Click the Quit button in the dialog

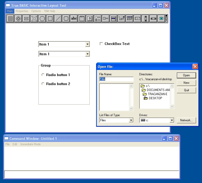[186, 90]
